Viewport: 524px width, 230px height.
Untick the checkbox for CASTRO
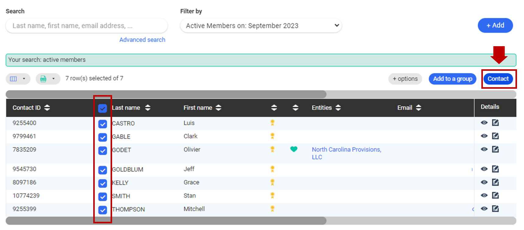(103, 124)
